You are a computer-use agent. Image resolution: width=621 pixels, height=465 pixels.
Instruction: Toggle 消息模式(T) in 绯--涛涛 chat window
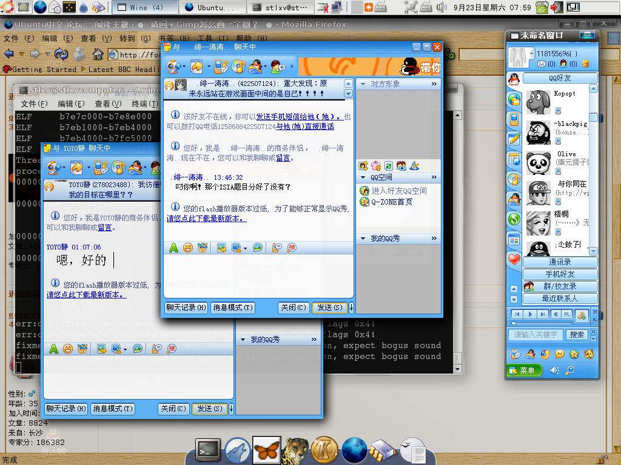click(233, 307)
